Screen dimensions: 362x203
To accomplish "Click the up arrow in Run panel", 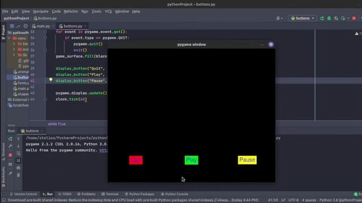I will tap(19, 139).
